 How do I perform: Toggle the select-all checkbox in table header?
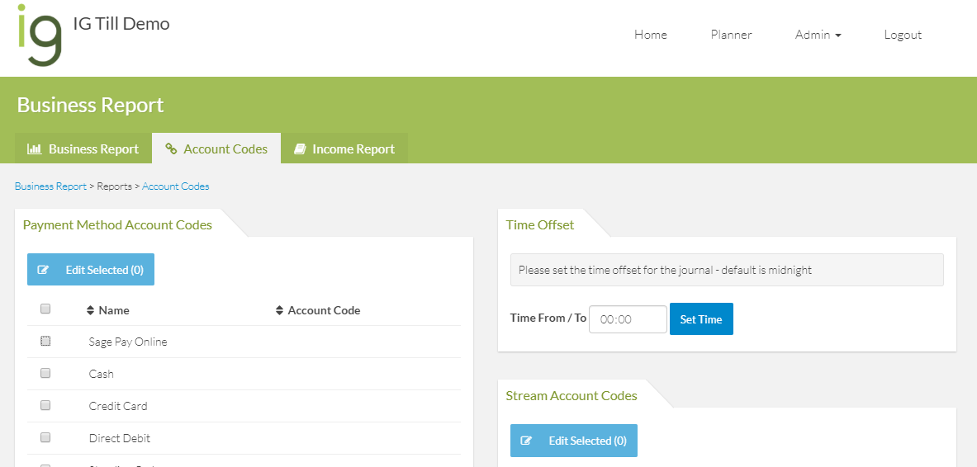tap(45, 309)
